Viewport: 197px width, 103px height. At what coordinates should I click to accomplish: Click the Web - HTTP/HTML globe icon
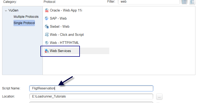click(47, 43)
